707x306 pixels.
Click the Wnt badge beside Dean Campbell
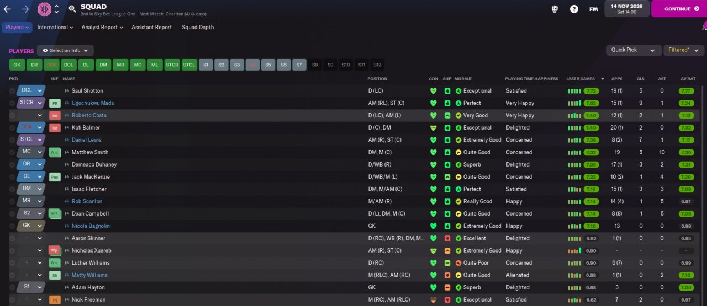pos(55,213)
